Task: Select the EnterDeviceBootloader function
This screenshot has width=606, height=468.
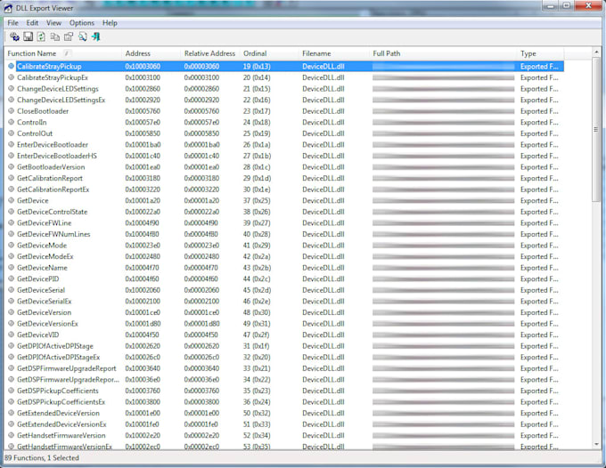Action: (x=53, y=145)
